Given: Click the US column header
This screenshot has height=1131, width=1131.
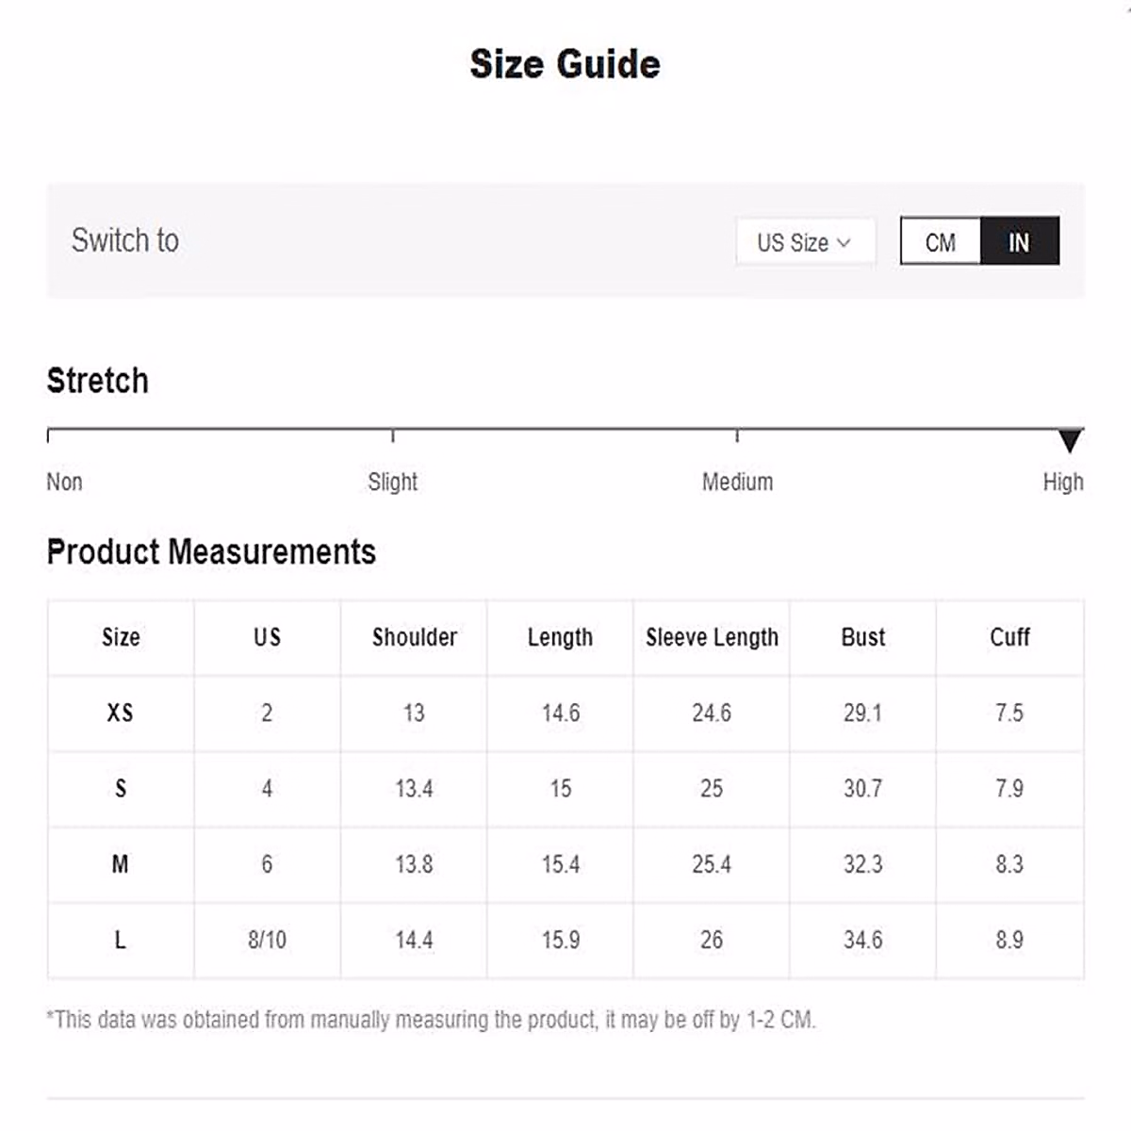Looking at the screenshot, I should point(267,637).
